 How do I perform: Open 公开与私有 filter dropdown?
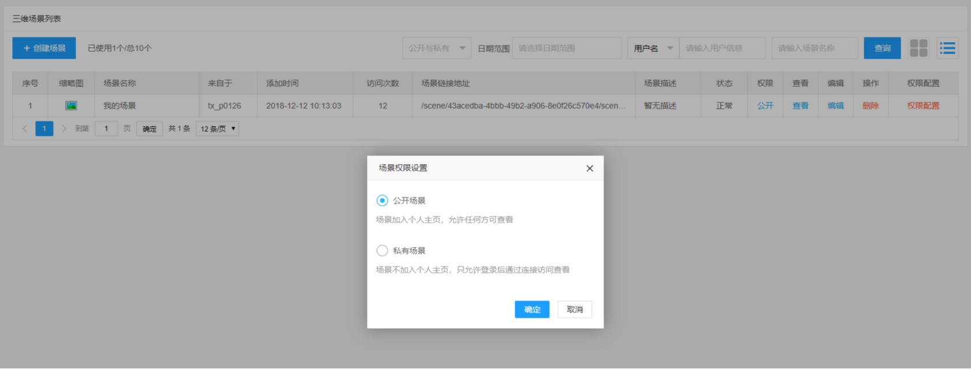437,48
